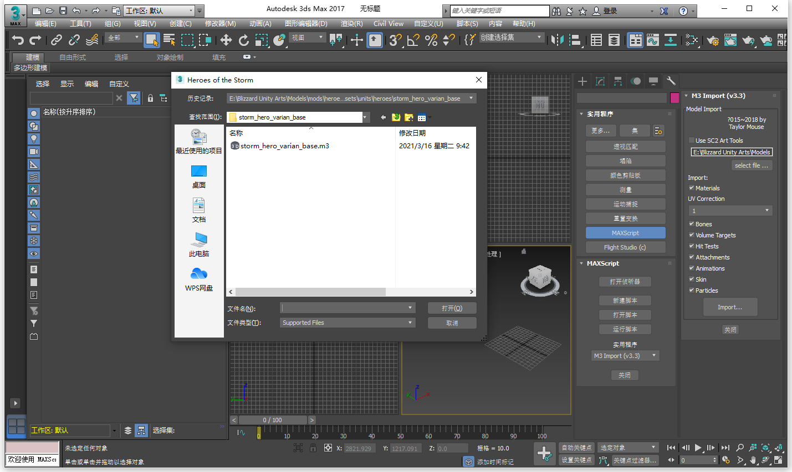This screenshot has height=472, width=792.
Task: Click the 取消 button in file dialog
Action: (x=452, y=323)
